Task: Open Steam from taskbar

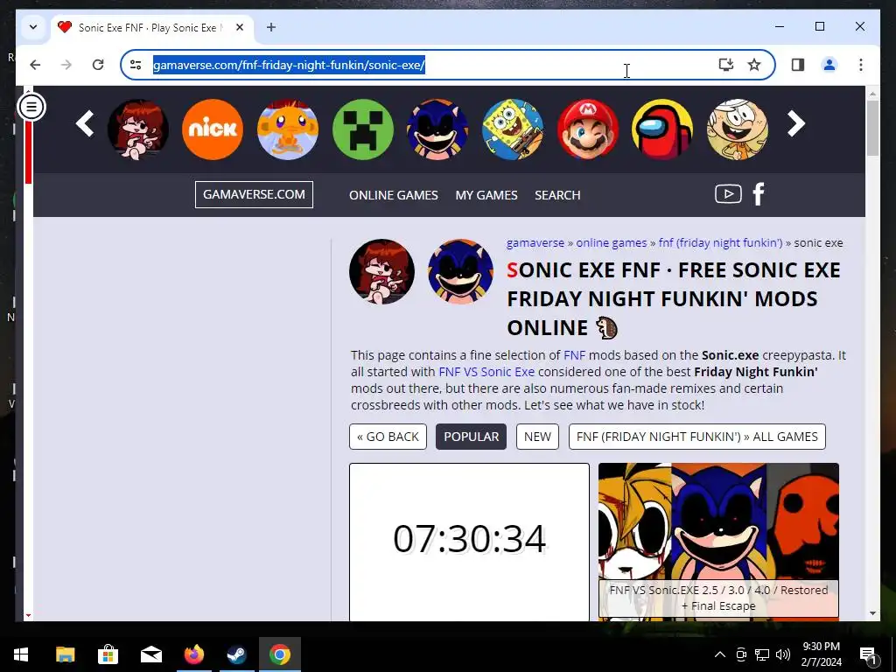Action: 236,654
